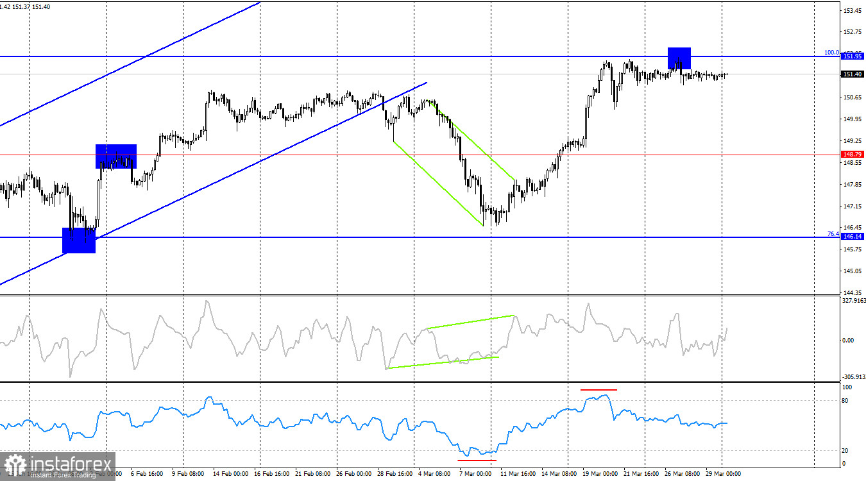This screenshot has height=481, width=866.
Task: Click the 76.4 Fibonacci level label
Action: (833, 233)
